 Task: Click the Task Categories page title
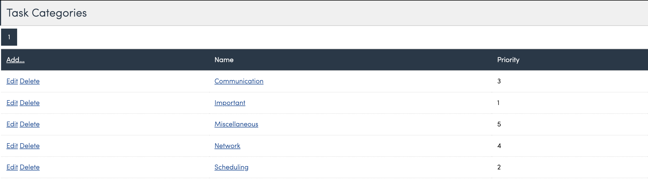[47, 13]
